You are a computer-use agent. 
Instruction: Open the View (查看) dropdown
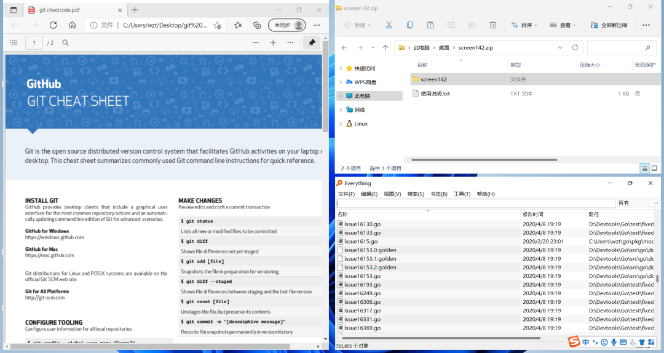(563, 25)
